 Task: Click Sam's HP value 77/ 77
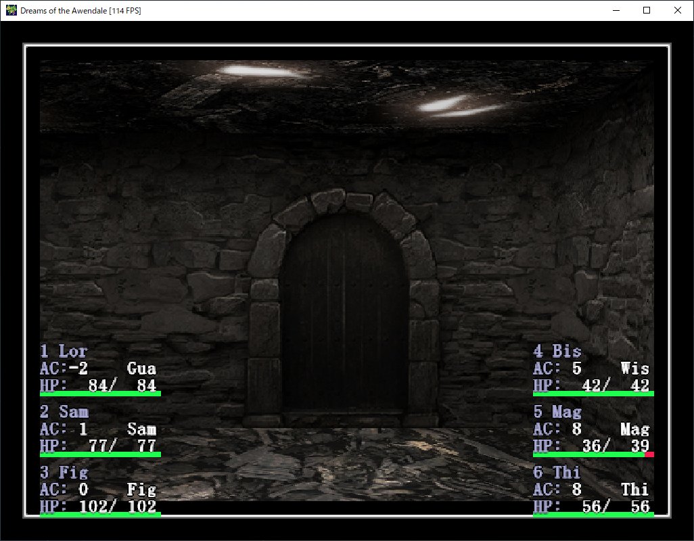(x=122, y=446)
